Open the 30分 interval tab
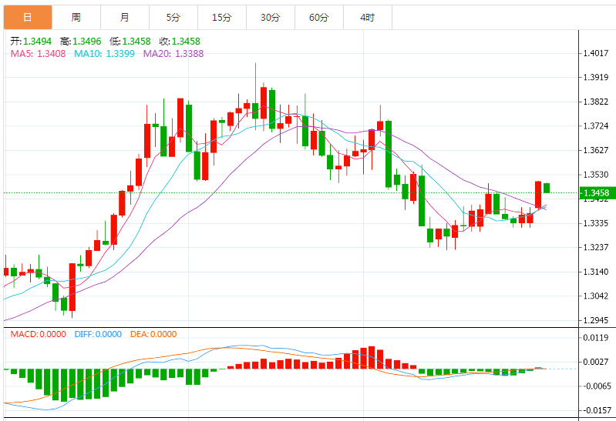 (x=271, y=17)
